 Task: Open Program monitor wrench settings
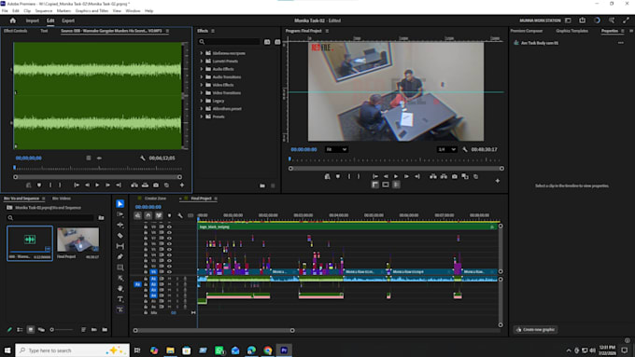(x=465, y=149)
